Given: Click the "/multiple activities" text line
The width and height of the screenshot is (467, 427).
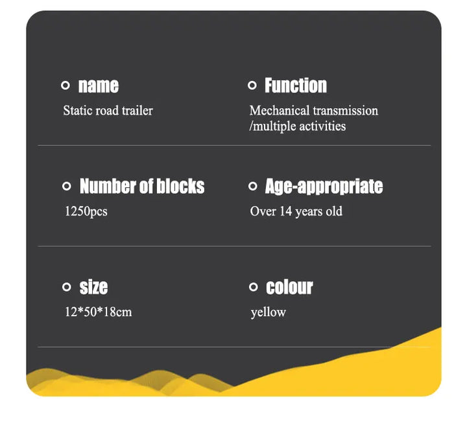Looking at the screenshot, I should (x=297, y=126).
